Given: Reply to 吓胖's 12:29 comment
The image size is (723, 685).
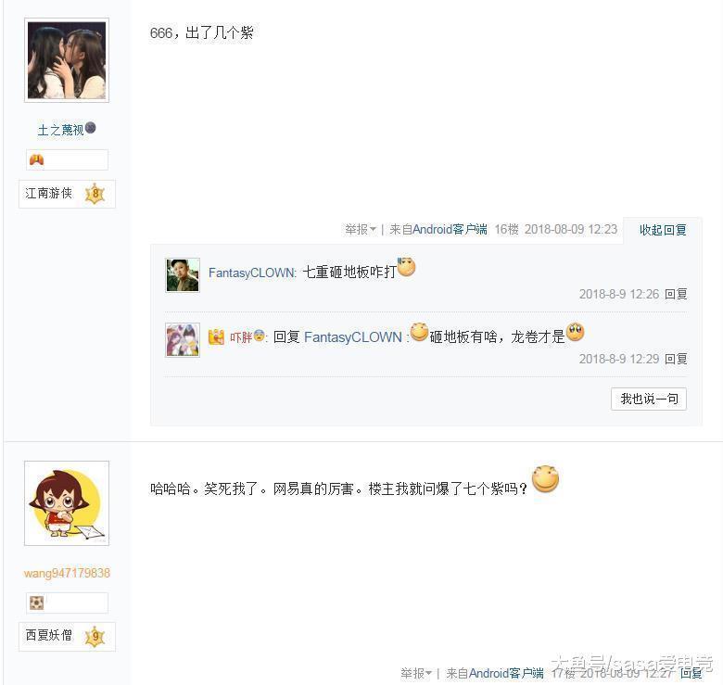Looking at the screenshot, I should coord(676,359).
